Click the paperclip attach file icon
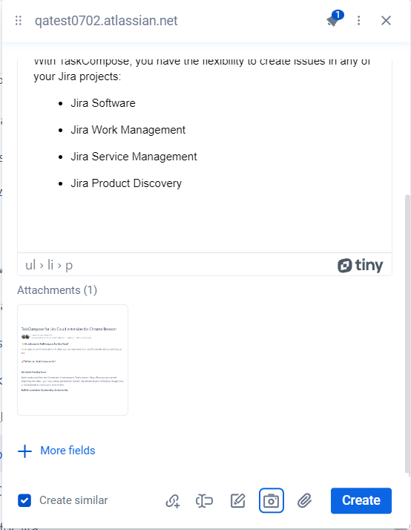This screenshot has height=530, width=411. click(305, 500)
